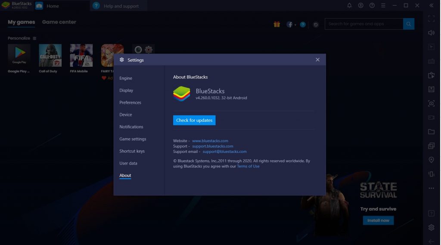Click the help question mark in title bar
Image resolution: width=441 pixels, height=245 pixels.
click(372, 5)
